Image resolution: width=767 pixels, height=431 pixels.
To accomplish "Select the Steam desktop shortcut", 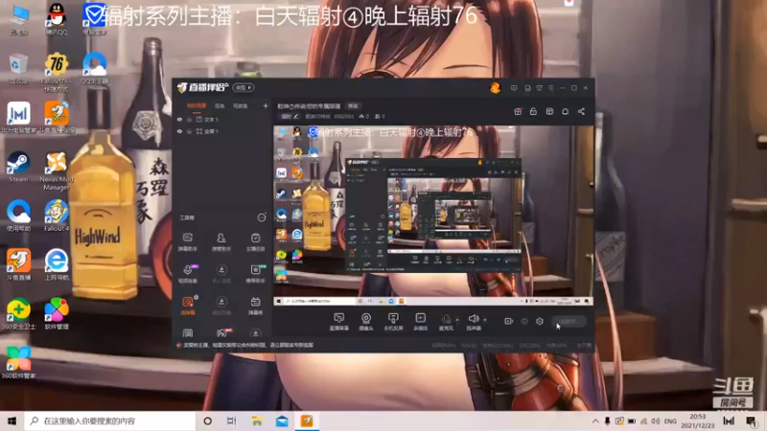I will pyautogui.click(x=18, y=167).
